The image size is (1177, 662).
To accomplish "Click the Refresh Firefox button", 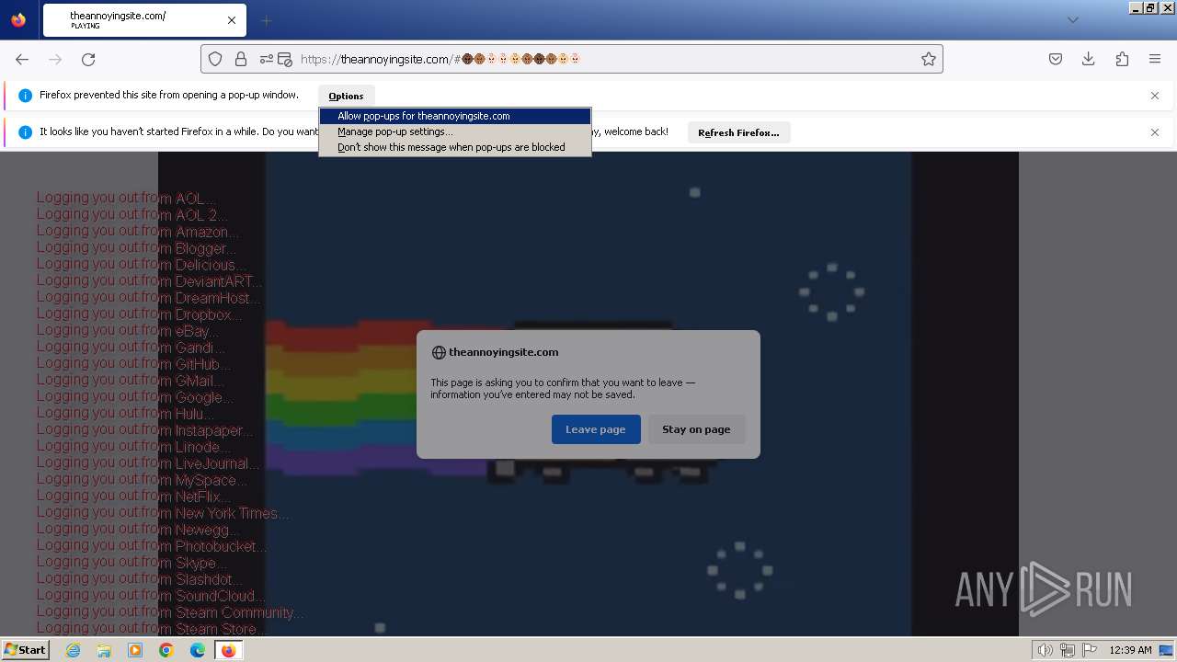I will coord(738,132).
